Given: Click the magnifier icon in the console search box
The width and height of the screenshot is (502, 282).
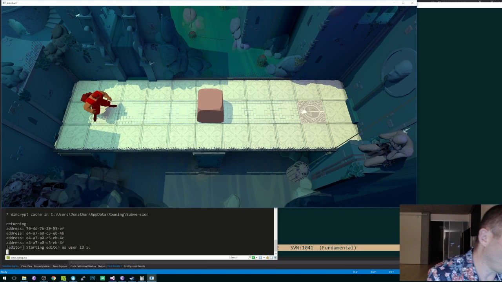Looking at the screenshot, I should [249, 257].
